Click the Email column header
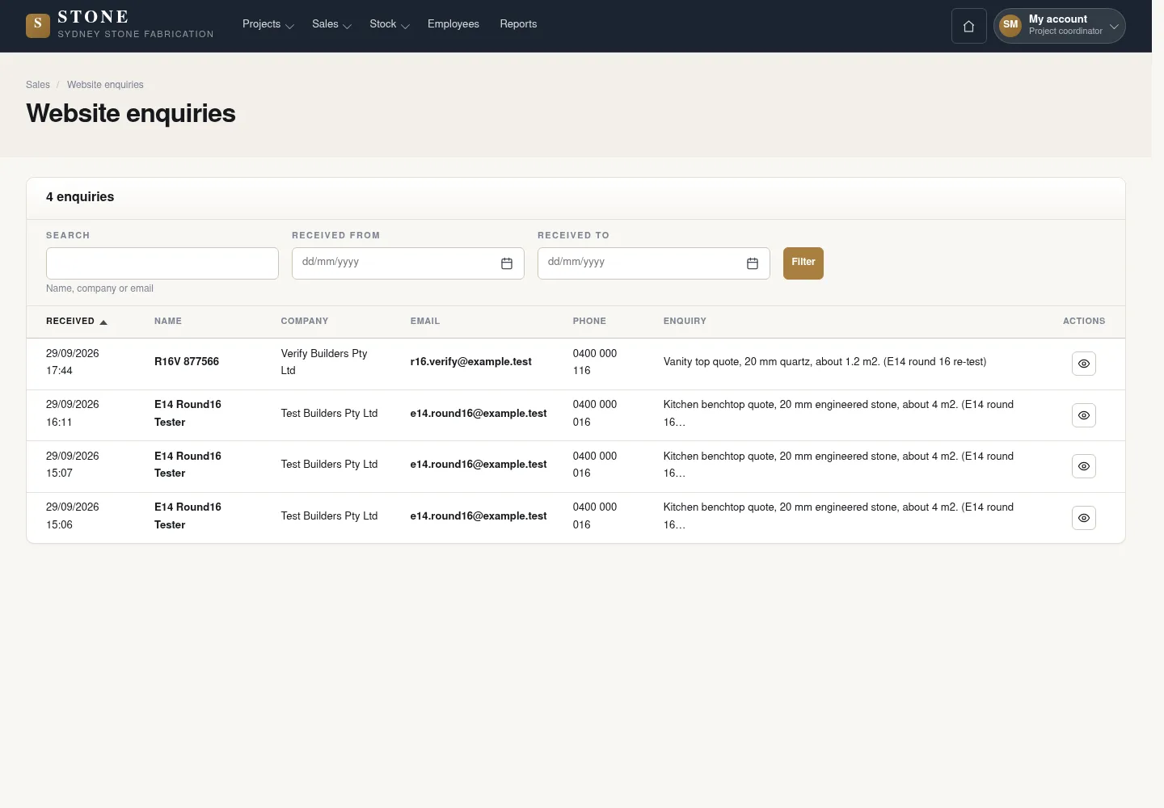1164x808 pixels. tap(425, 322)
